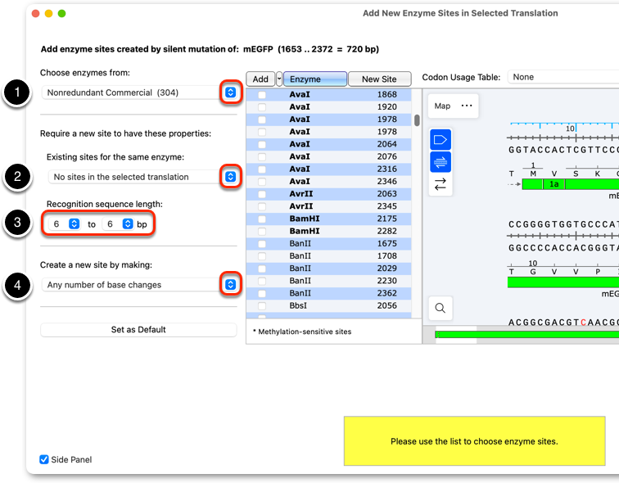Sort by the Enzyme column header

tap(315, 79)
